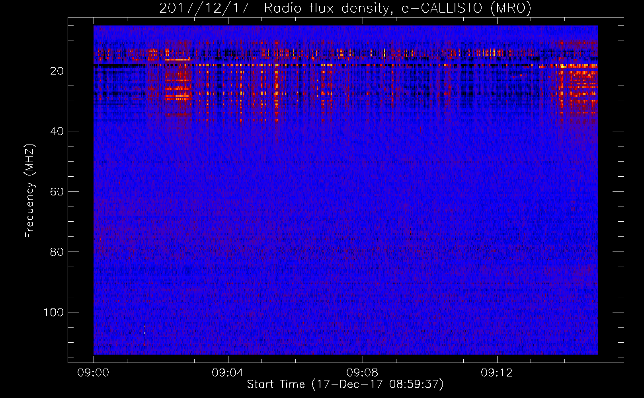This screenshot has width=644, height=398.
Task: Click the time tick label "09:04"
Action: coord(228,373)
